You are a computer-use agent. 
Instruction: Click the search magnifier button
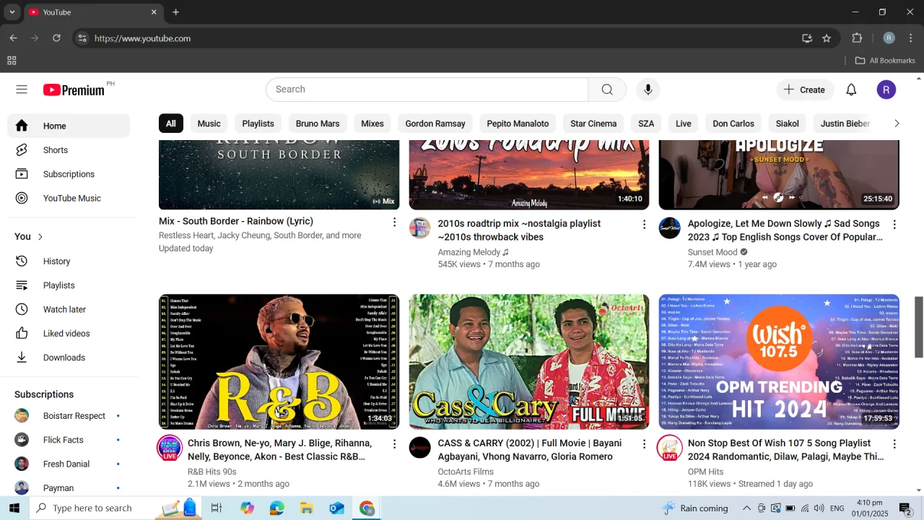click(x=607, y=90)
